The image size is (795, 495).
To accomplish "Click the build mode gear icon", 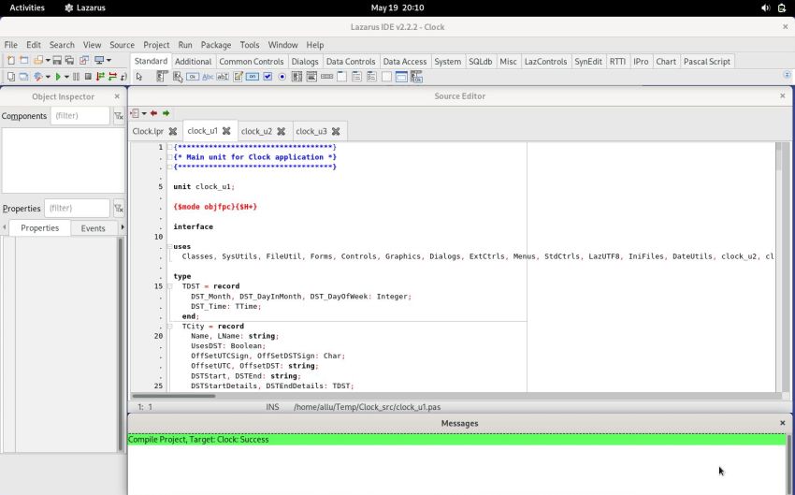I will pos(38,77).
